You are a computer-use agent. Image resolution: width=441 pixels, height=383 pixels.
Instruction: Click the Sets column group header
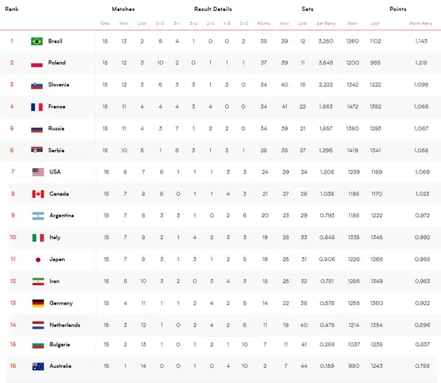click(307, 10)
